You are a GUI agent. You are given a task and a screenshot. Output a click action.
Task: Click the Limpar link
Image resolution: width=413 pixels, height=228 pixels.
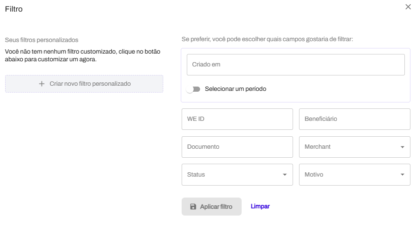(260, 207)
